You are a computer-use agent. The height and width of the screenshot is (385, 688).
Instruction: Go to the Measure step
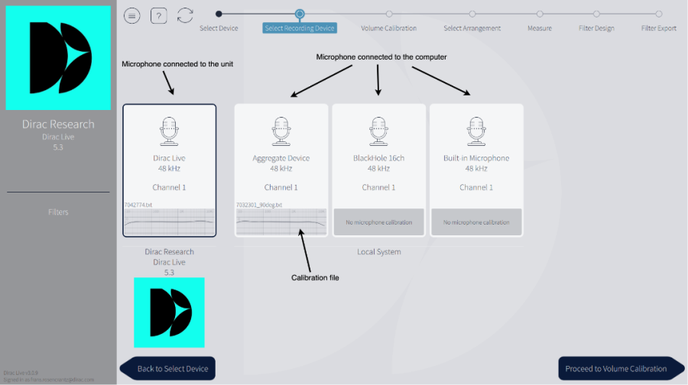pos(540,14)
